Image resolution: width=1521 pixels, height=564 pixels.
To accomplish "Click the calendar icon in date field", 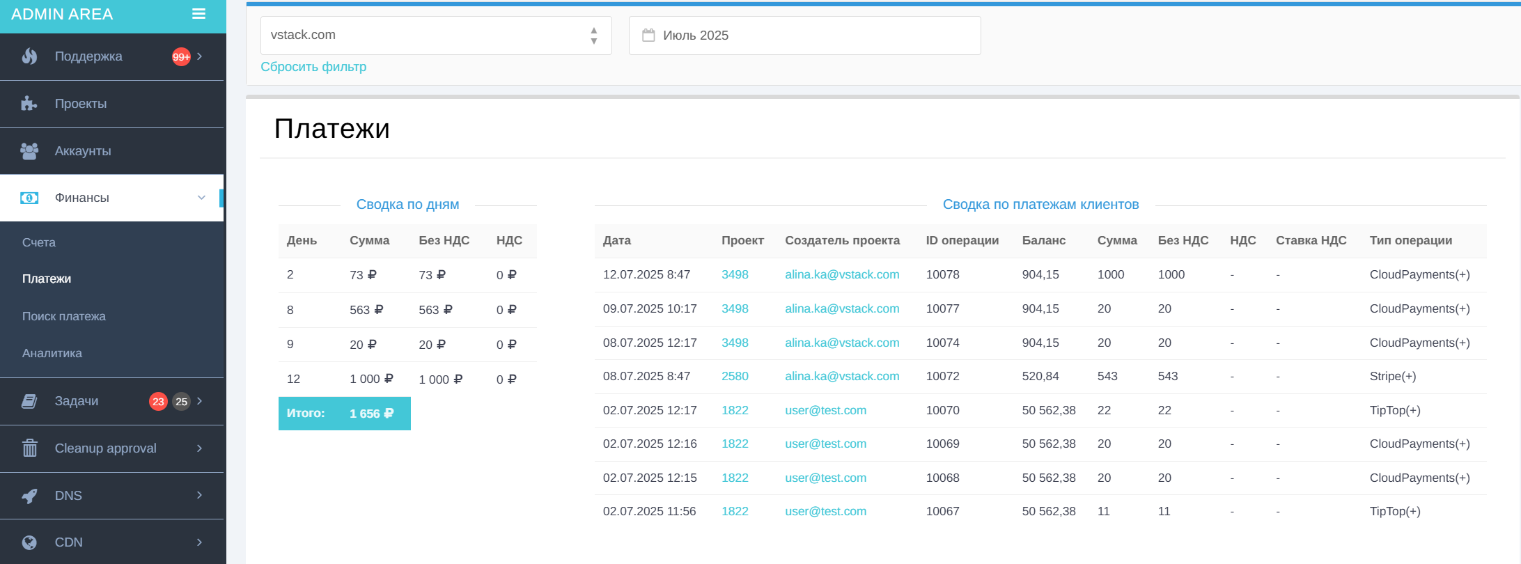I will (648, 35).
